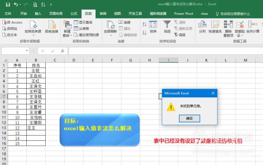The height and width of the screenshot is (165, 263).
Task: Switch to the 视图 tab
Action: pos(117,14)
